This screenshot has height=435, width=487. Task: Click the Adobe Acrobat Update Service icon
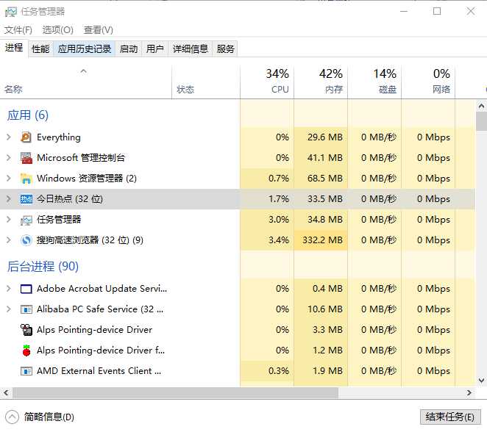(x=26, y=289)
